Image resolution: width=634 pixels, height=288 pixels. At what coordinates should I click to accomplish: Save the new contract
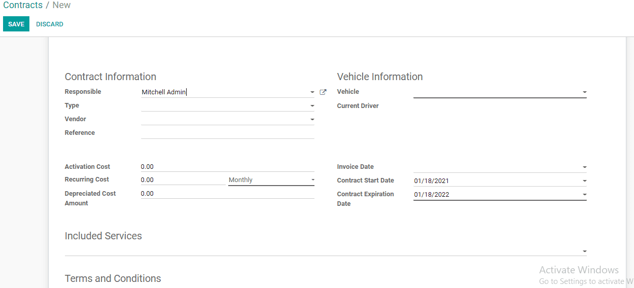click(x=16, y=24)
